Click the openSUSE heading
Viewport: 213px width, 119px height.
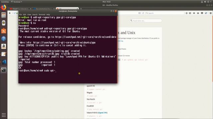tap(91, 86)
